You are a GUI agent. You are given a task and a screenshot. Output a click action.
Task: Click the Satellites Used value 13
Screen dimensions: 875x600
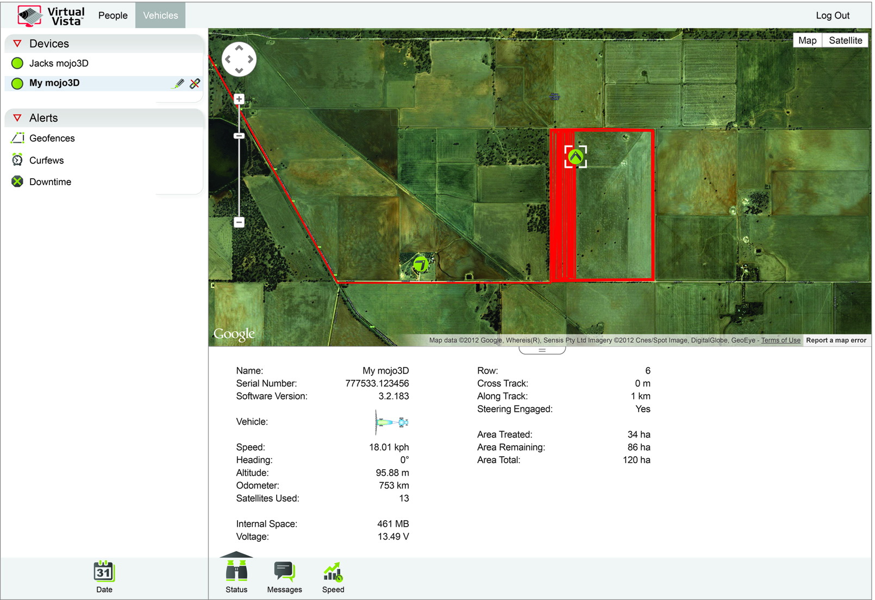pos(404,498)
